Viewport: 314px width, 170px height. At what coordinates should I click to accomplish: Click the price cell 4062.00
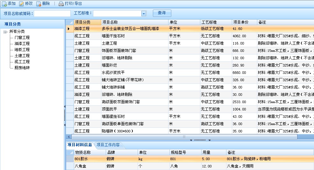point(245,36)
